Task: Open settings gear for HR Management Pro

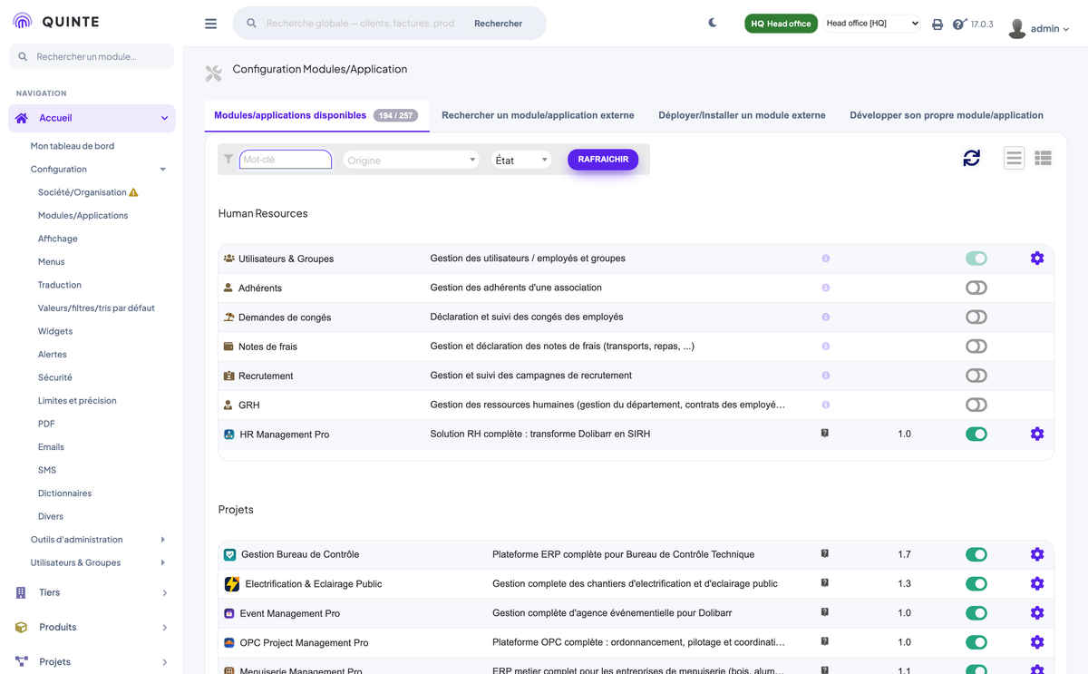Action: [x=1037, y=435]
